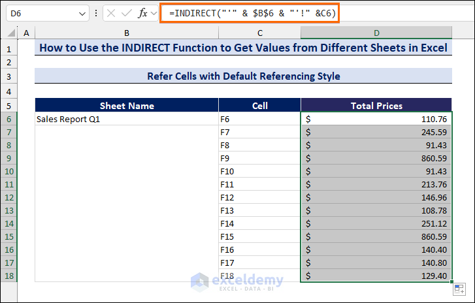The height and width of the screenshot is (303, 475).
Task: Click the cell containing Sales Report Q1
Action: [126, 119]
